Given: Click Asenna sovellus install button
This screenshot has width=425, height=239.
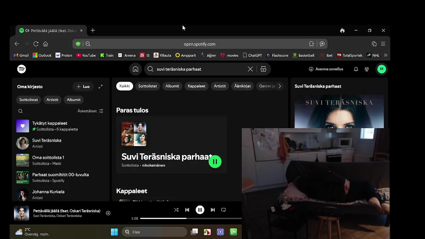Looking at the screenshot, I should pos(326,69).
